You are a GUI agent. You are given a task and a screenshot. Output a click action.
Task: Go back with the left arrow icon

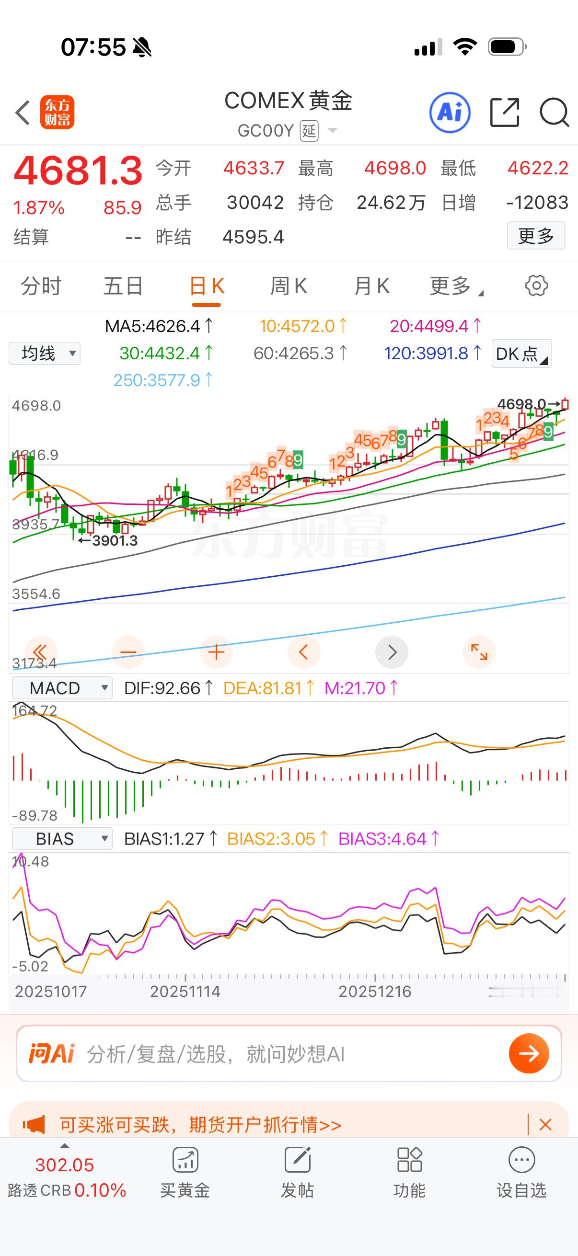pos(23,113)
